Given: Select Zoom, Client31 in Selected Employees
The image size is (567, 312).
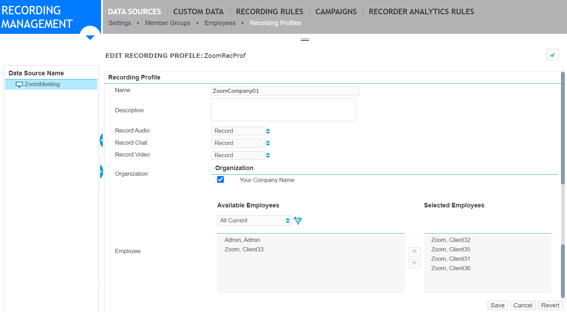Looking at the screenshot, I should (451, 259).
